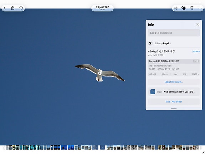Go back with the left chevron button

coord(5,8)
